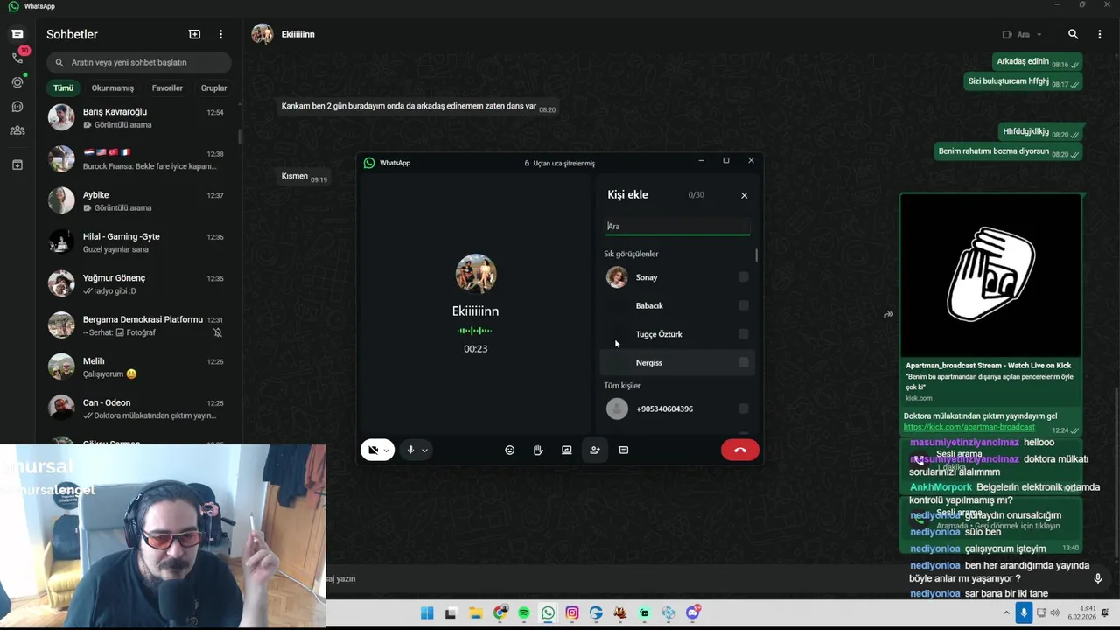Image resolution: width=1120 pixels, height=630 pixels.
Task: Open the Burock Fransa flags chat
Action: [x=138, y=159]
